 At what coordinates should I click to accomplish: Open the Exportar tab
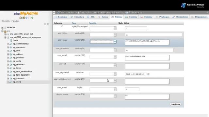coord(131,17)
